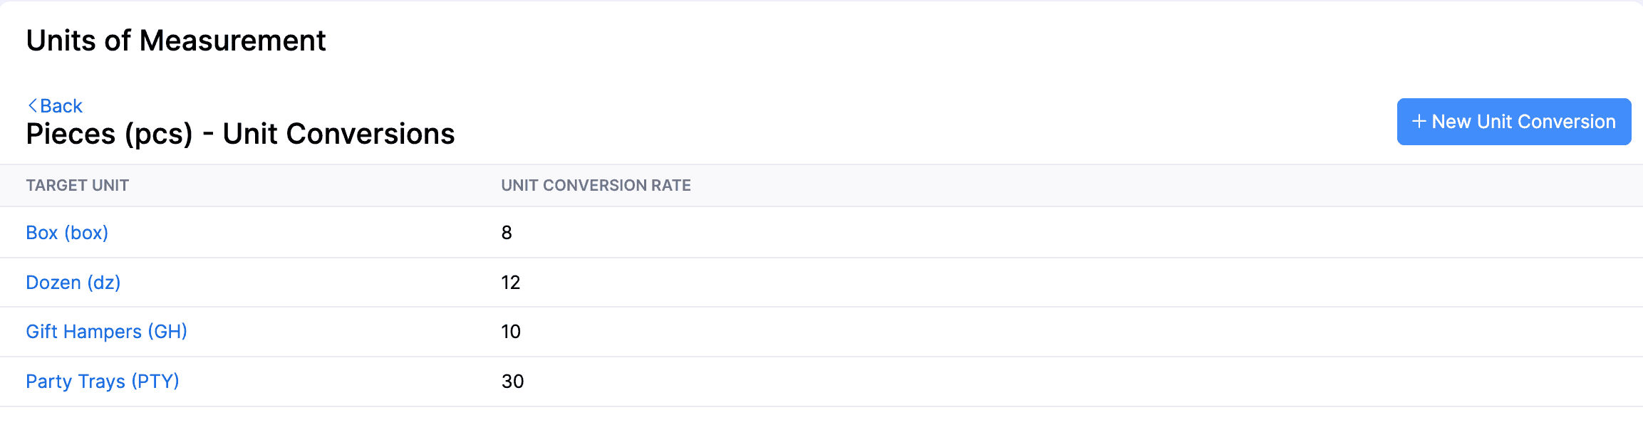The image size is (1643, 447).
Task: Click the TARGET UNIT column header
Action: point(77,186)
